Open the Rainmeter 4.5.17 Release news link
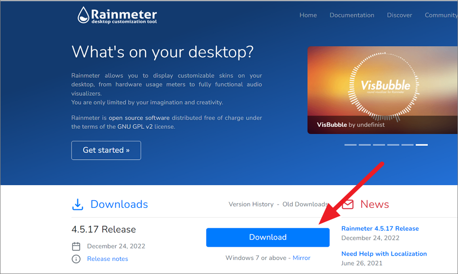This screenshot has width=458, height=274. 380,228
